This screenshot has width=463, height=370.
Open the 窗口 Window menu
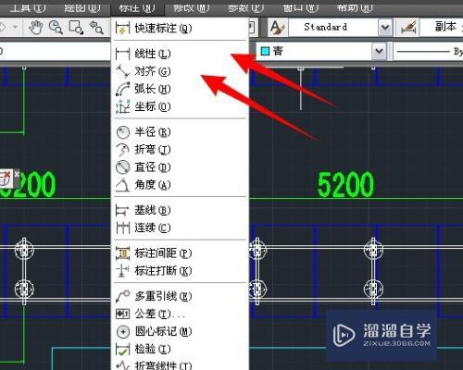pos(300,8)
